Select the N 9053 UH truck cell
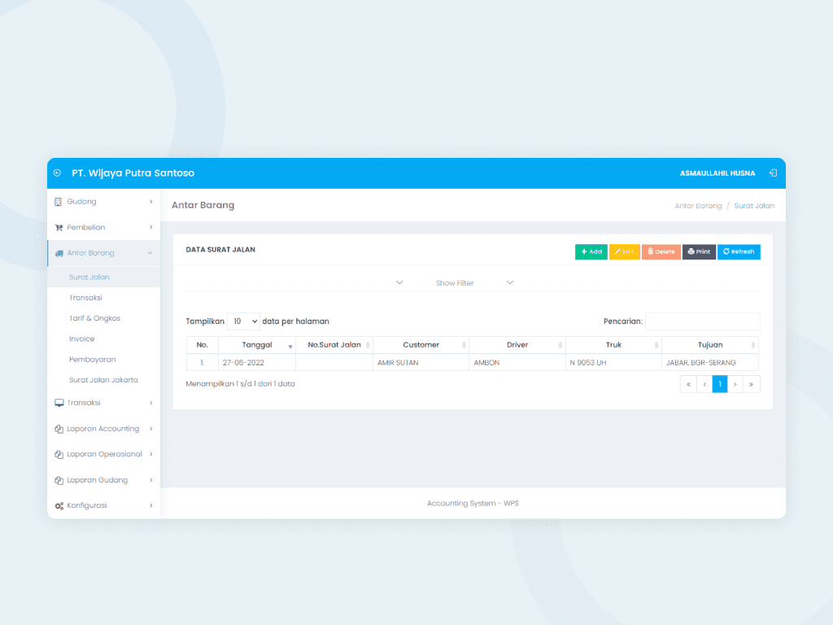Screen dimensions: 833x625 click(613, 363)
